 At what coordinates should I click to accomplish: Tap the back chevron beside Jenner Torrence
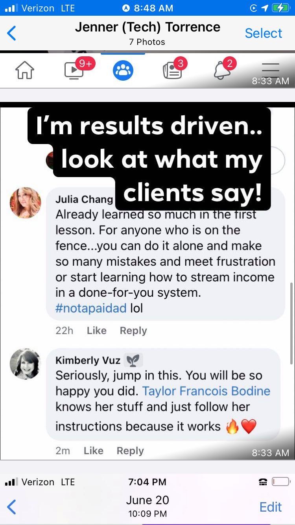[x=12, y=33]
